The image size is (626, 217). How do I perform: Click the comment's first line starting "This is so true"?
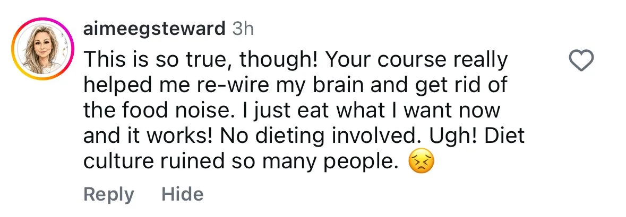(x=295, y=61)
